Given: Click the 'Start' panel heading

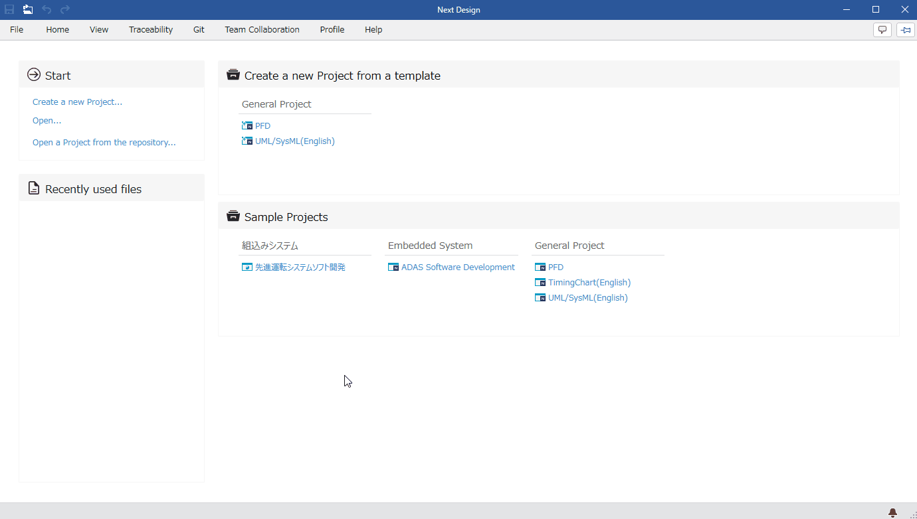Looking at the screenshot, I should pyautogui.click(x=58, y=76).
